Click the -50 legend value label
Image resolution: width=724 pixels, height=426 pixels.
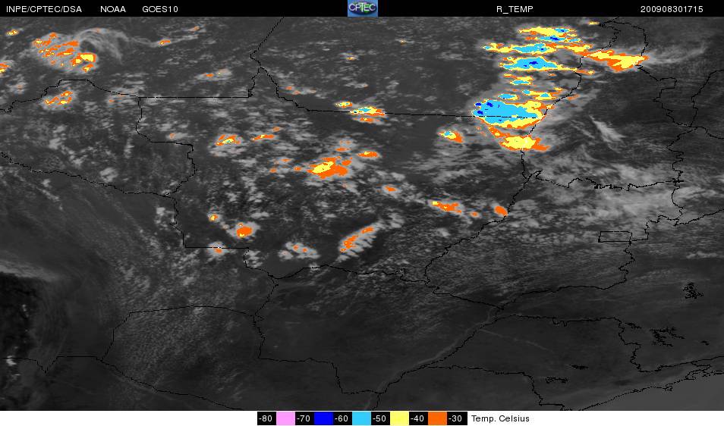pyautogui.click(x=379, y=418)
